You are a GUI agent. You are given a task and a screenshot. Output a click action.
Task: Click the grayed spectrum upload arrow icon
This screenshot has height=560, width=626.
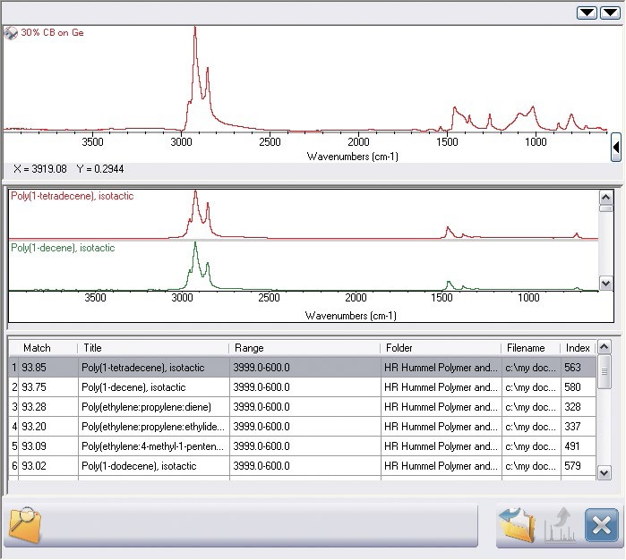point(561,525)
